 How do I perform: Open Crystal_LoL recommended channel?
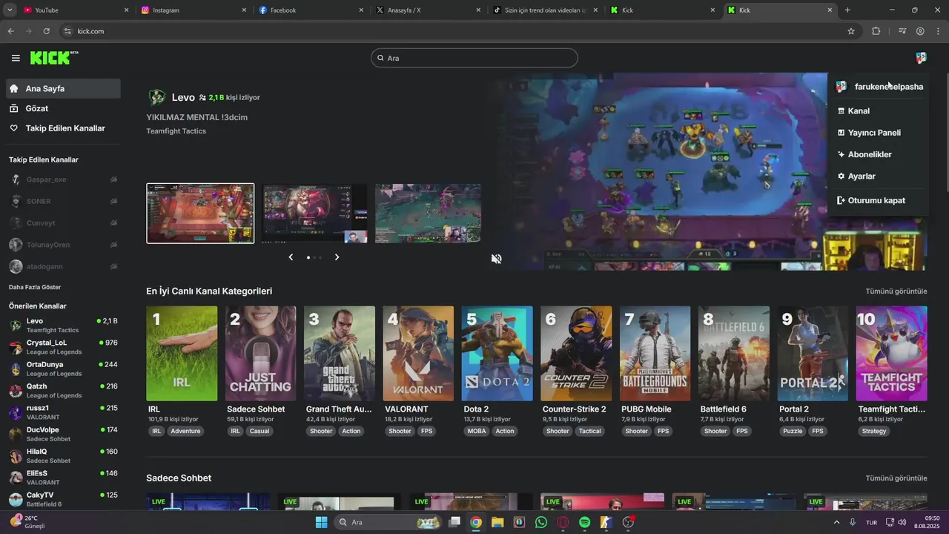[x=63, y=346]
